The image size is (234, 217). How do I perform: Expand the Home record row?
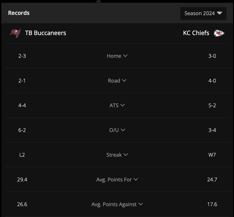(117, 56)
